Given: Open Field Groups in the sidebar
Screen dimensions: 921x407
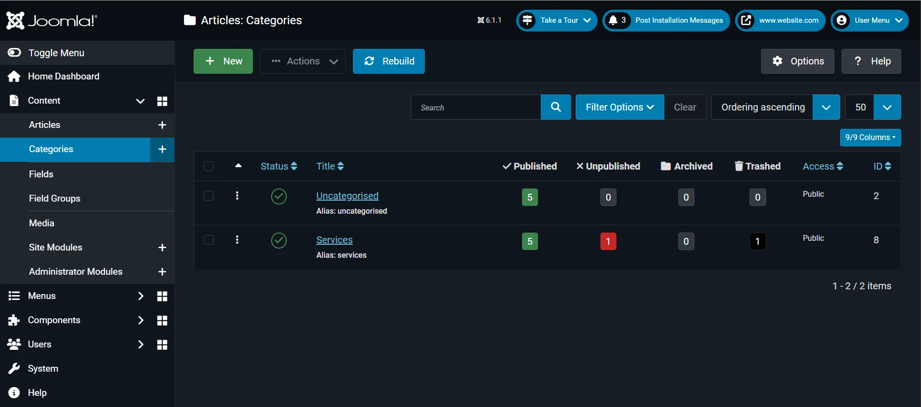Looking at the screenshot, I should (x=55, y=198).
